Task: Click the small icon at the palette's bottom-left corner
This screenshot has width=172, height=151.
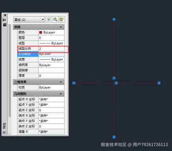Action: click(x=5, y=133)
